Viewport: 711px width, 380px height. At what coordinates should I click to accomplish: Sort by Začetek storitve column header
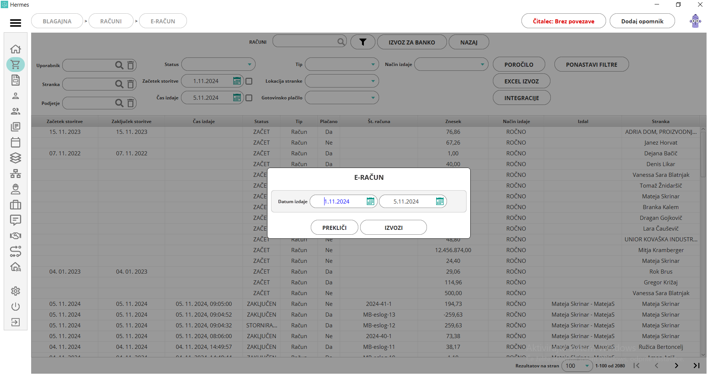(65, 121)
